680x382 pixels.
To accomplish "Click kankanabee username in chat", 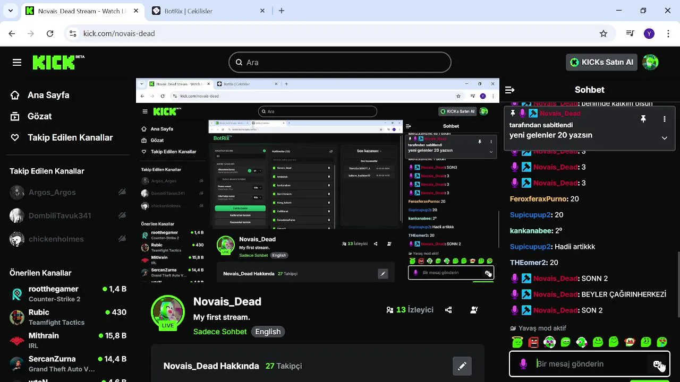I will [531, 231].
